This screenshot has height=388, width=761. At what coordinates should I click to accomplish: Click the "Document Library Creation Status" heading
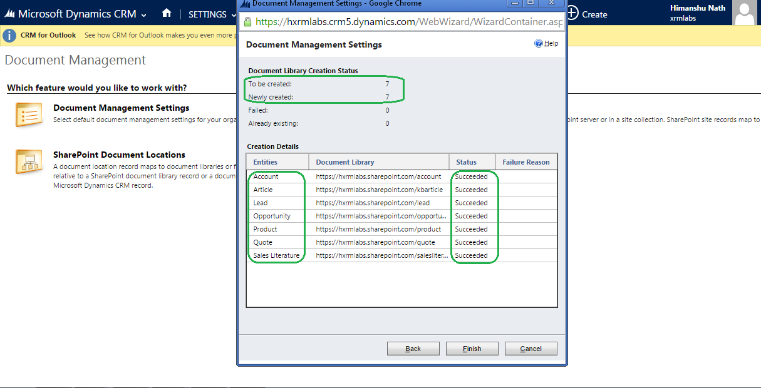(303, 71)
